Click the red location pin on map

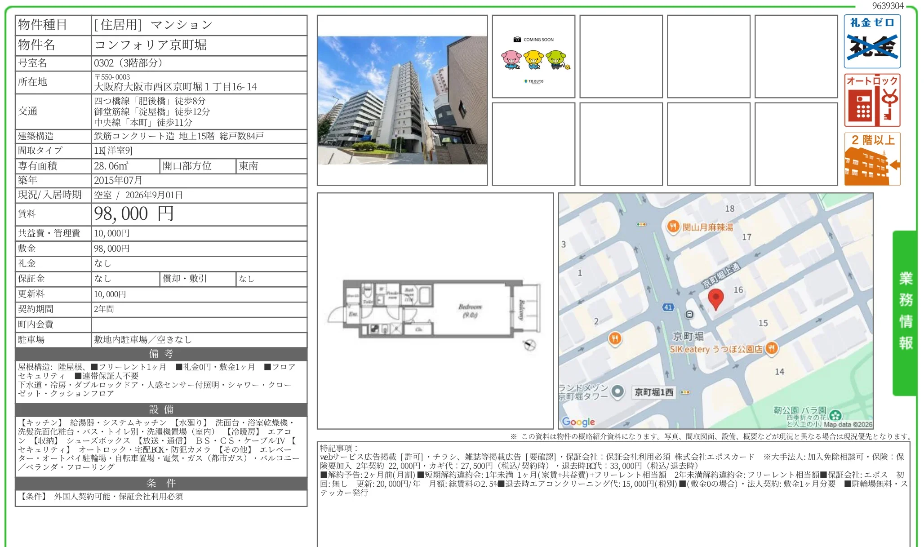pyautogui.click(x=715, y=299)
